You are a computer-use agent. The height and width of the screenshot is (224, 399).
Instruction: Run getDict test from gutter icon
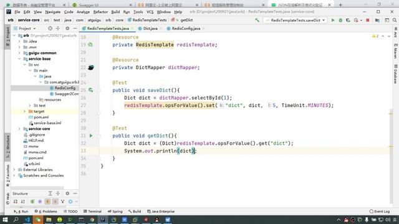[x=91, y=136]
